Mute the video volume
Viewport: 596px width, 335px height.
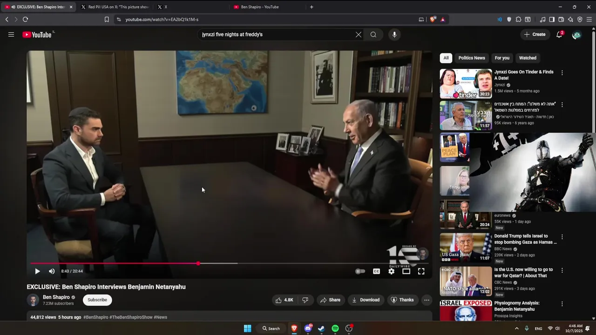52,271
